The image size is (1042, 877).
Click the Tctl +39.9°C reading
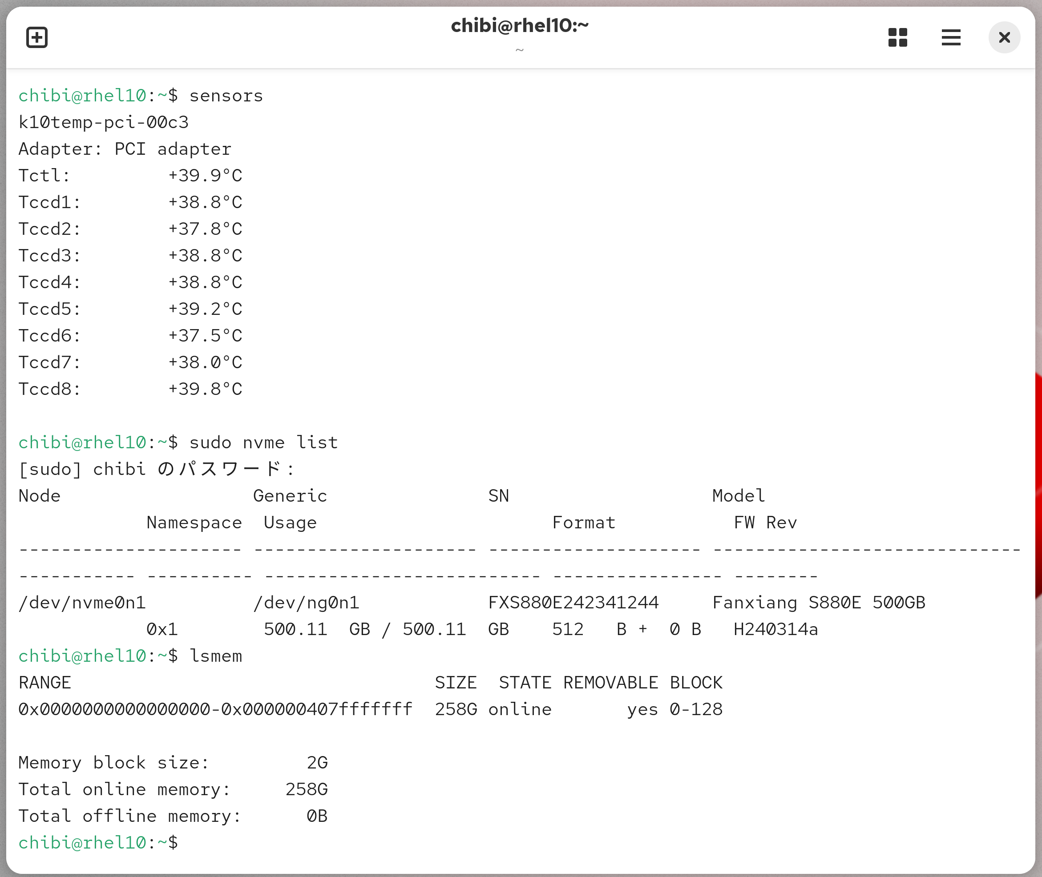point(205,176)
